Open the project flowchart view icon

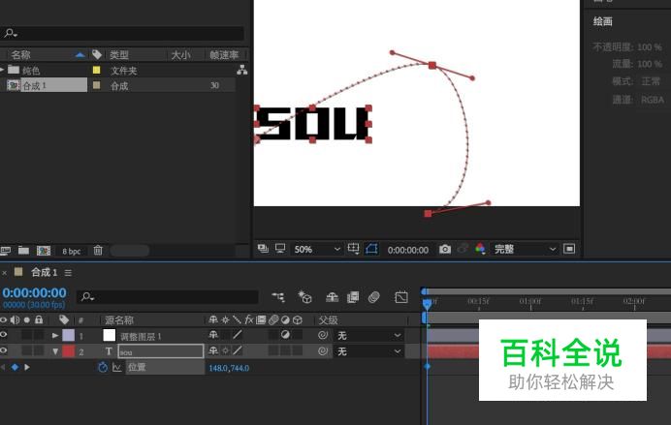[242, 70]
